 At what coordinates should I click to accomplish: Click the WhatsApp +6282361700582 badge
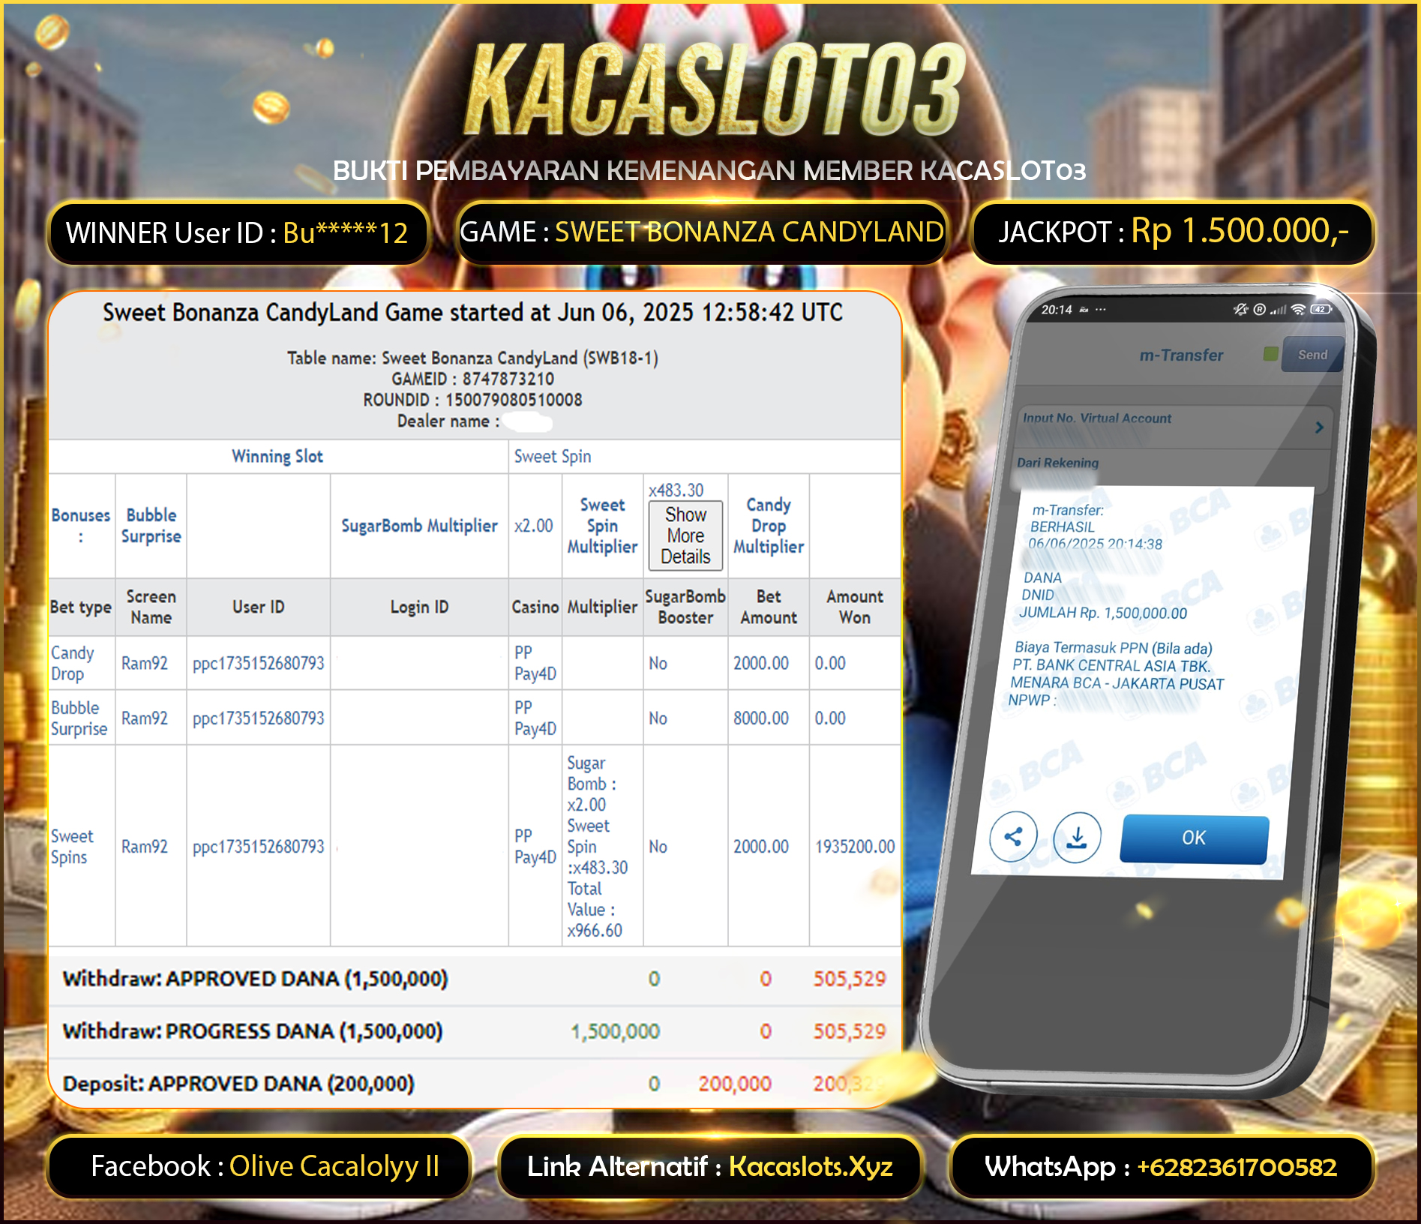pos(1162,1167)
